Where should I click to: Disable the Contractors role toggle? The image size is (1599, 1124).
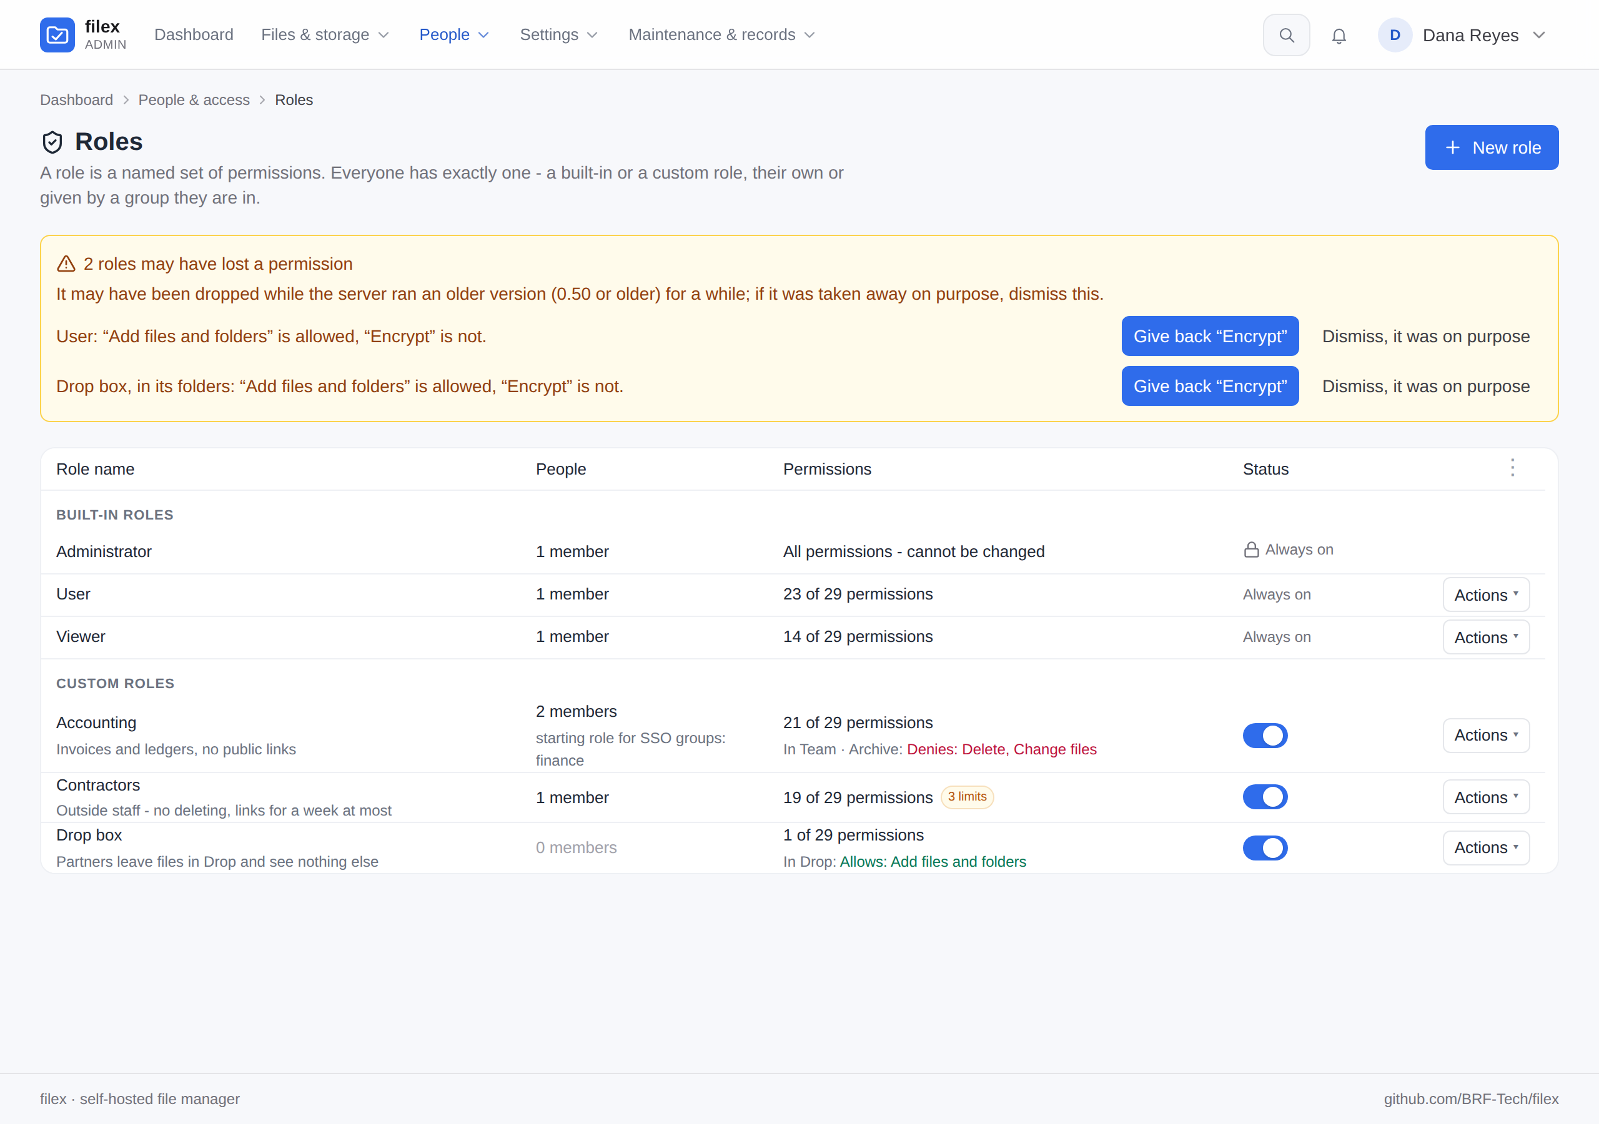coord(1265,797)
